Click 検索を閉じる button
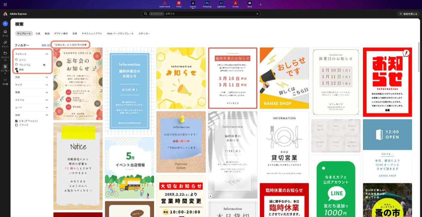 (408, 14)
